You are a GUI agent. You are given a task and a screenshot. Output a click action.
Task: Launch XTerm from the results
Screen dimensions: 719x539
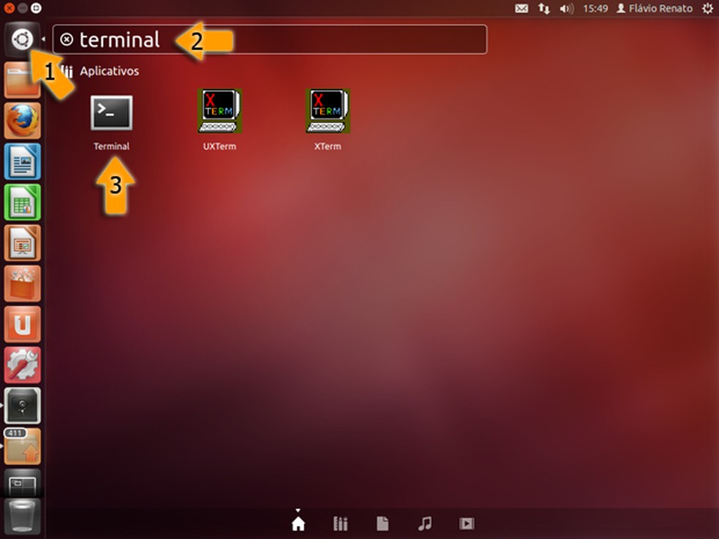click(x=327, y=111)
